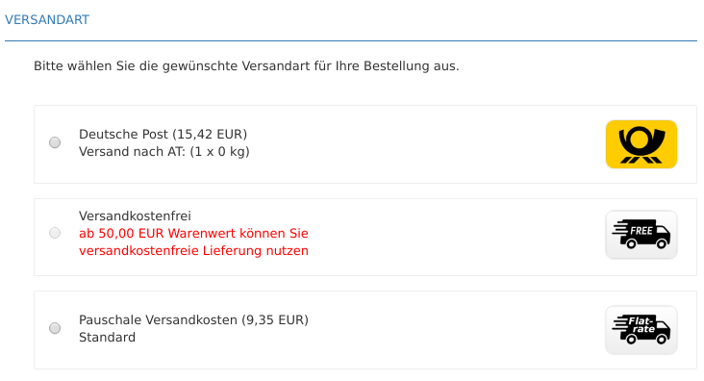Click the black 'Versandkostenfrei' option title
704x381 pixels.
click(x=136, y=216)
